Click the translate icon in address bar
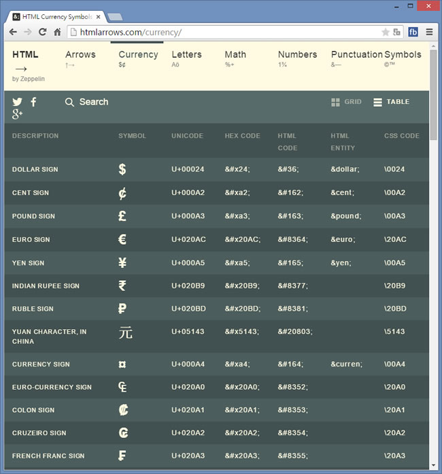This screenshot has width=442, height=474. (x=396, y=32)
